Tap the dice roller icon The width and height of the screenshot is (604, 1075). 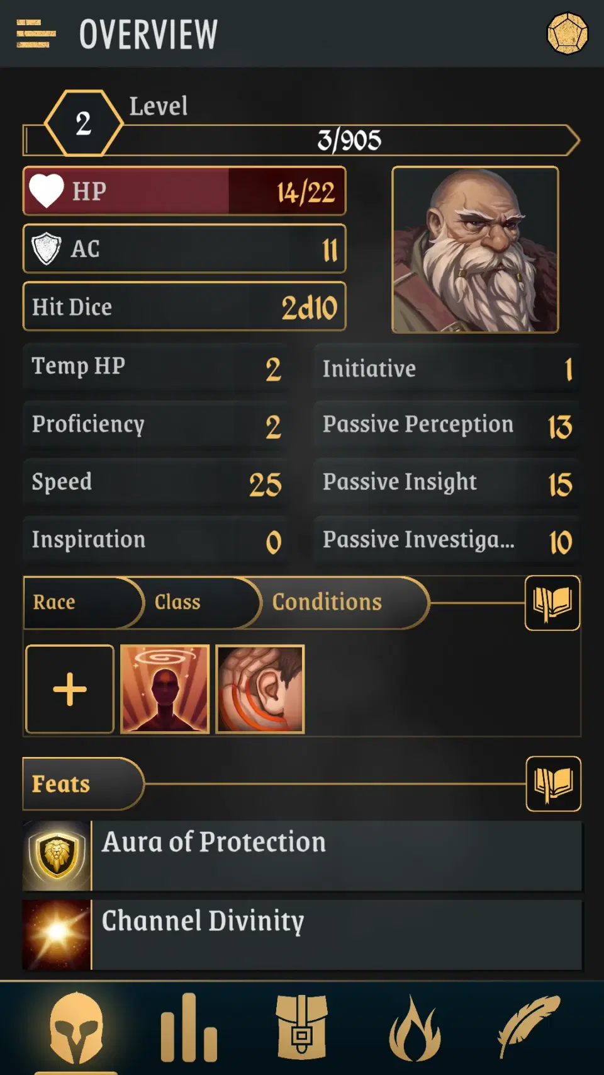pos(567,34)
